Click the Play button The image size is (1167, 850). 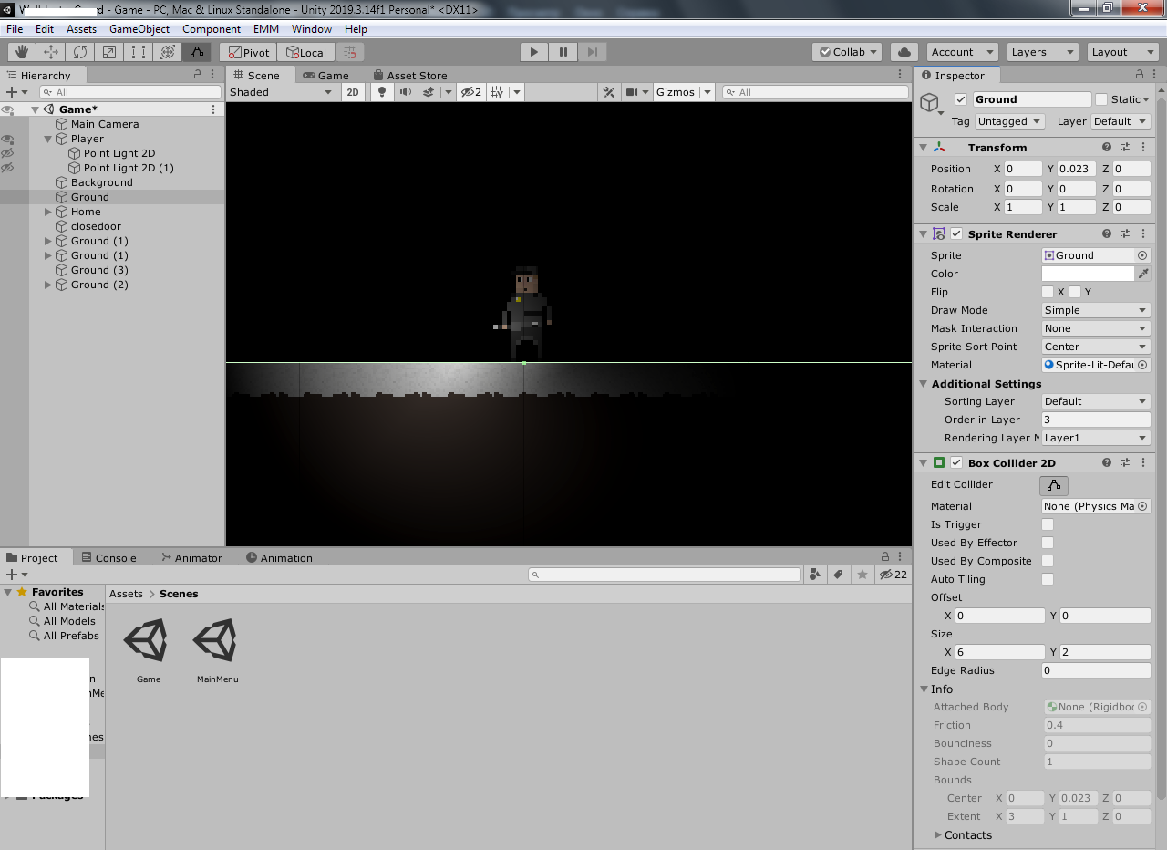[534, 52]
